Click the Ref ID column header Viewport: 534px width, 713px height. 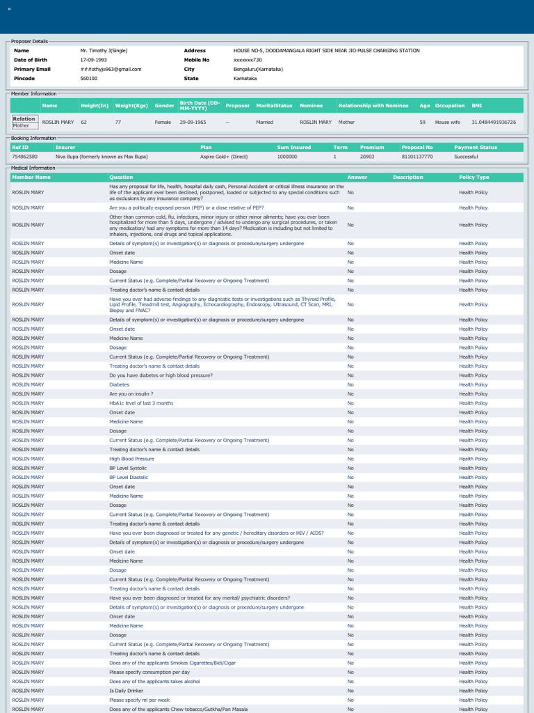[20, 148]
